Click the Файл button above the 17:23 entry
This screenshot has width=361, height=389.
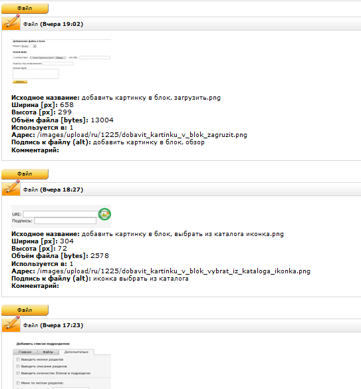[25, 310]
